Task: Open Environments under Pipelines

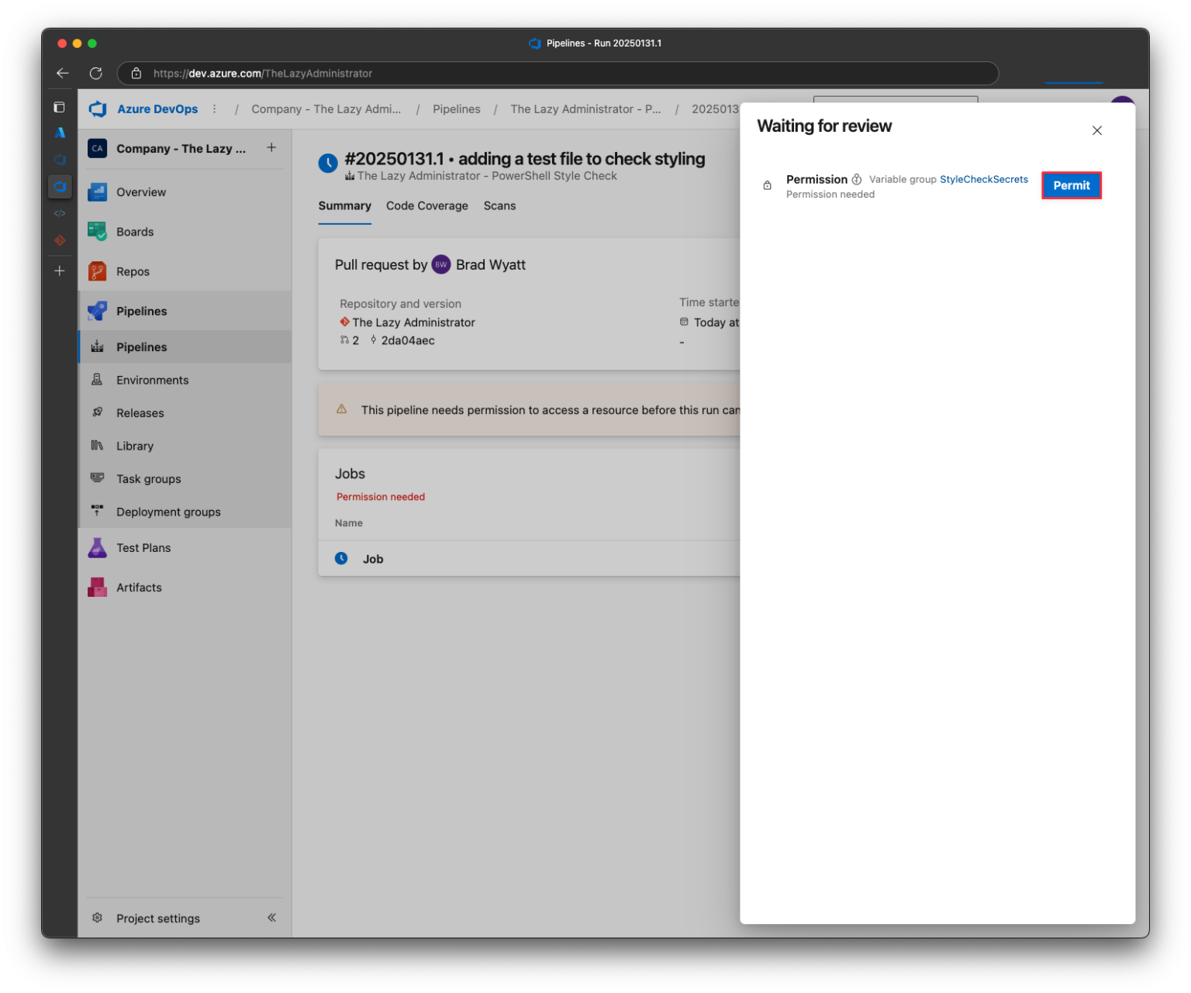Action: tap(185, 380)
